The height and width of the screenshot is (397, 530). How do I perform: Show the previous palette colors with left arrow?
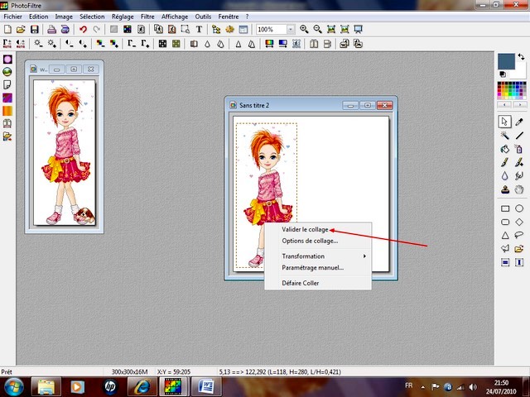click(x=504, y=105)
